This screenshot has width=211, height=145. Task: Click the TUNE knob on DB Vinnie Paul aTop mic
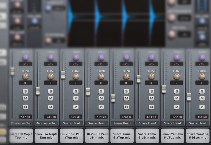coord(76,76)
